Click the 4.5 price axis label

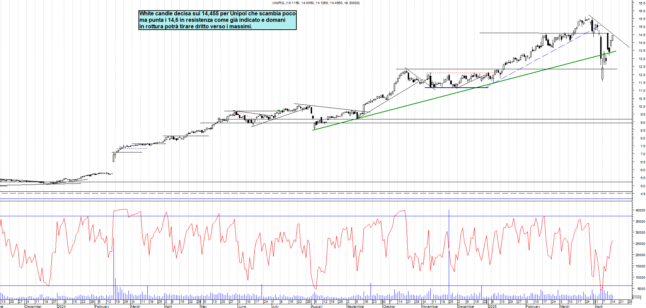tap(643, 194)
